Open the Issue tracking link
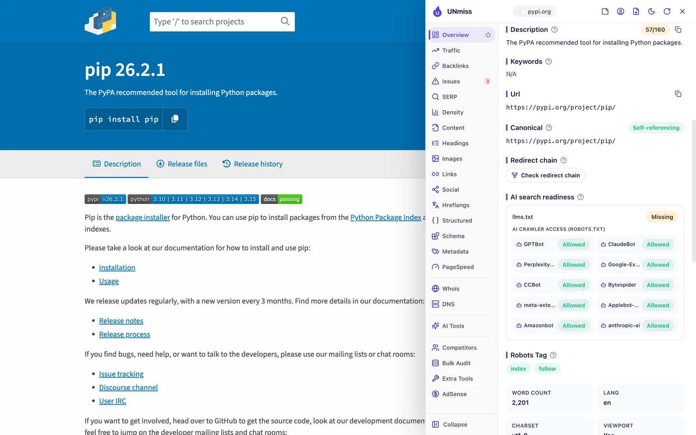Image resolution: width=696 pixels, height=435 pixels. point(121,374)
